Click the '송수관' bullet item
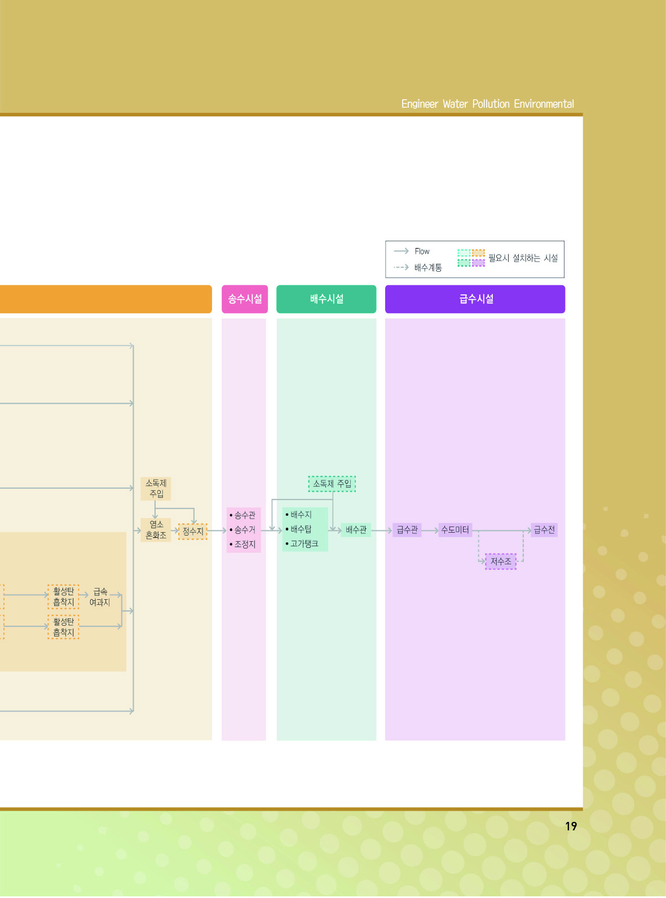 click(x=242, y=515)
